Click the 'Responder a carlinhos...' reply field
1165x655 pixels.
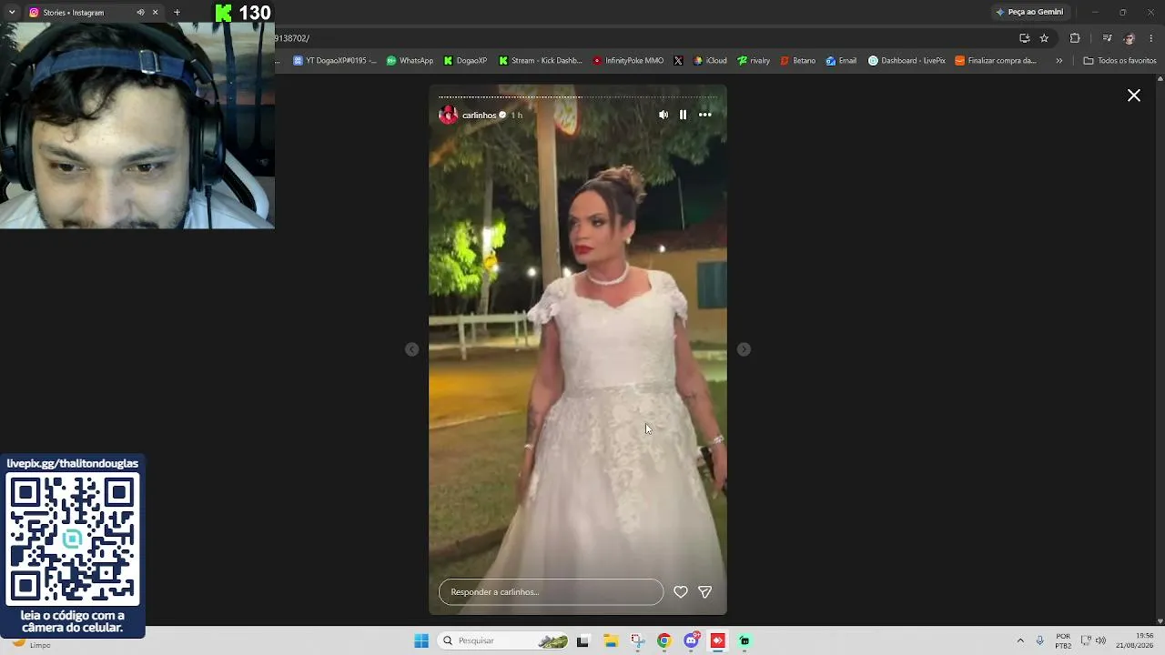(551, 592)
